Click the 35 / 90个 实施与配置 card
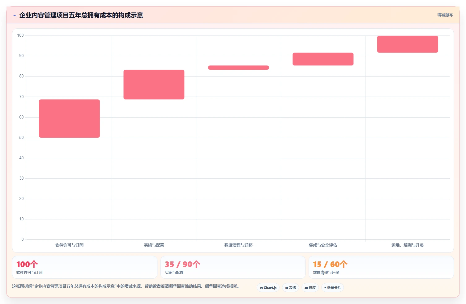The image size is (466, 304). pos(233,267)
